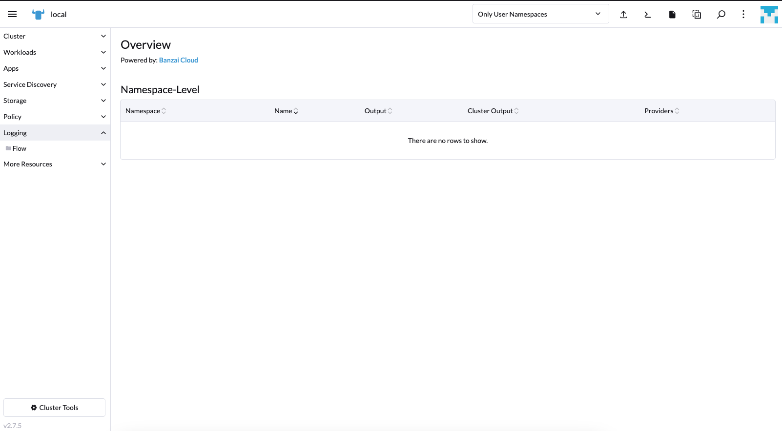782x431 pixels.
Task: Open the three-dot more options menu
Action: click(x=743, y=14)
